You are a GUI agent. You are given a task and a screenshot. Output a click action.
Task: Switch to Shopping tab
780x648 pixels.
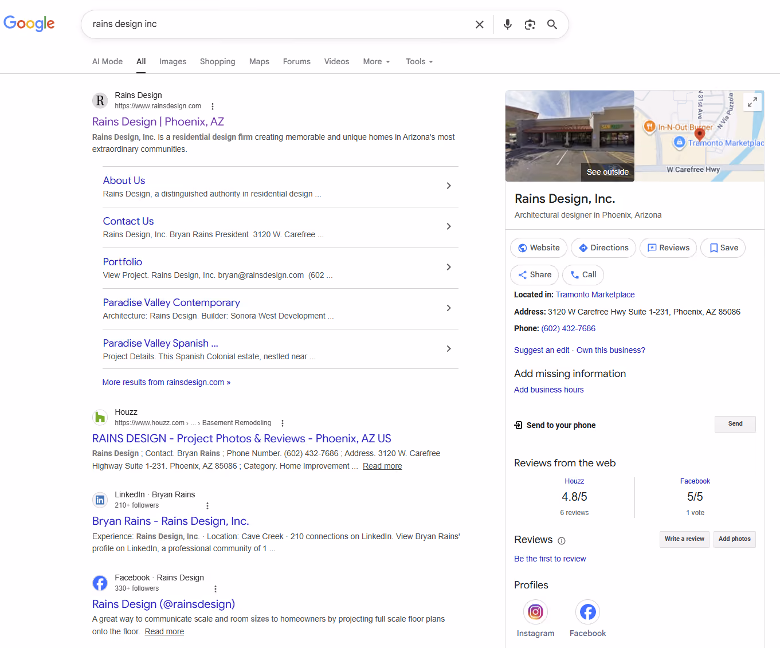point(218,61)
